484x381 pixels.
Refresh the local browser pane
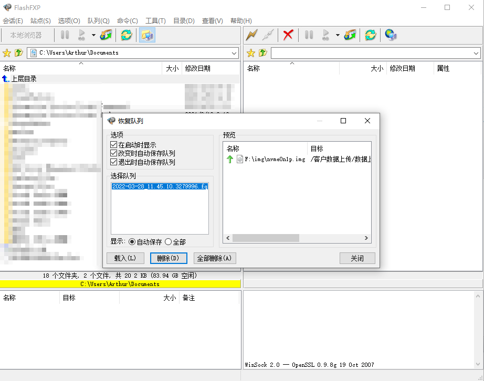[x=126, y=35]
